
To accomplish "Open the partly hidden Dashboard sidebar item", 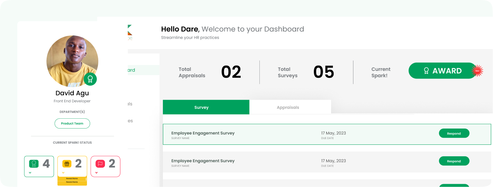I will (143, 70).
